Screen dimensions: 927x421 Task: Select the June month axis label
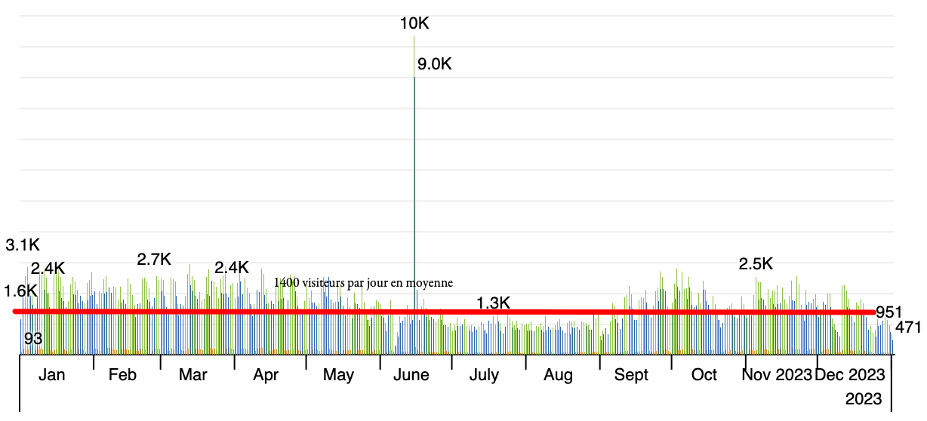click(x=411, y=375)
